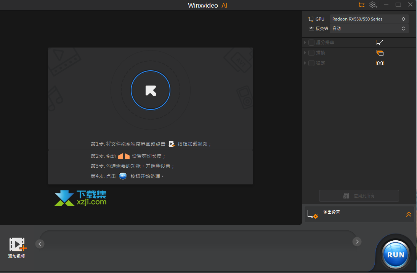The height and width of the screenshot is (273, 417).
Task: Click the add-video icon in step 1 text
Action: (171, 144)
